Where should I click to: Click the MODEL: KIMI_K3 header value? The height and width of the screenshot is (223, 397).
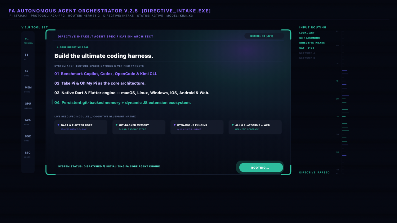180,16
